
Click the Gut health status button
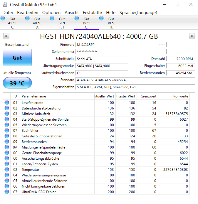[17, 58]
